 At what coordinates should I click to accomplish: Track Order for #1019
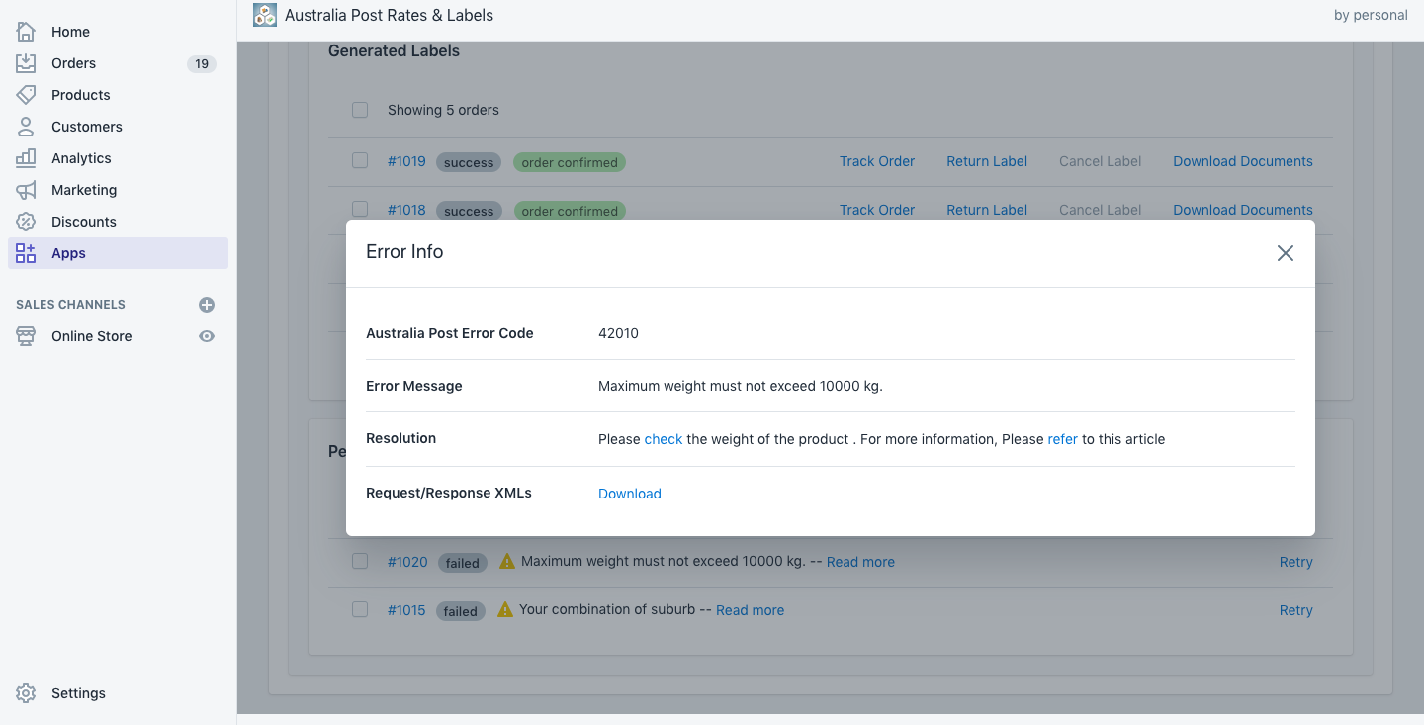point(877,161)
